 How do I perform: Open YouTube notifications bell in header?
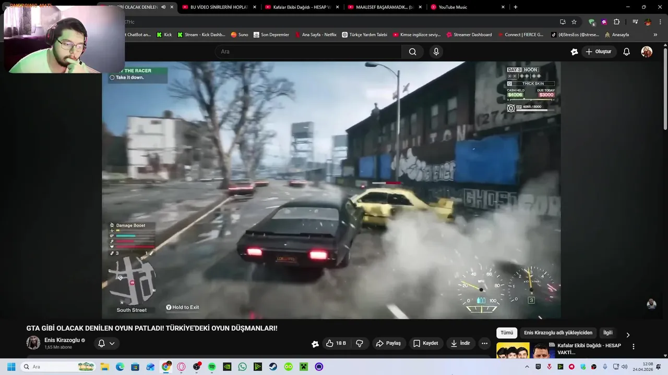coord(627,52)
